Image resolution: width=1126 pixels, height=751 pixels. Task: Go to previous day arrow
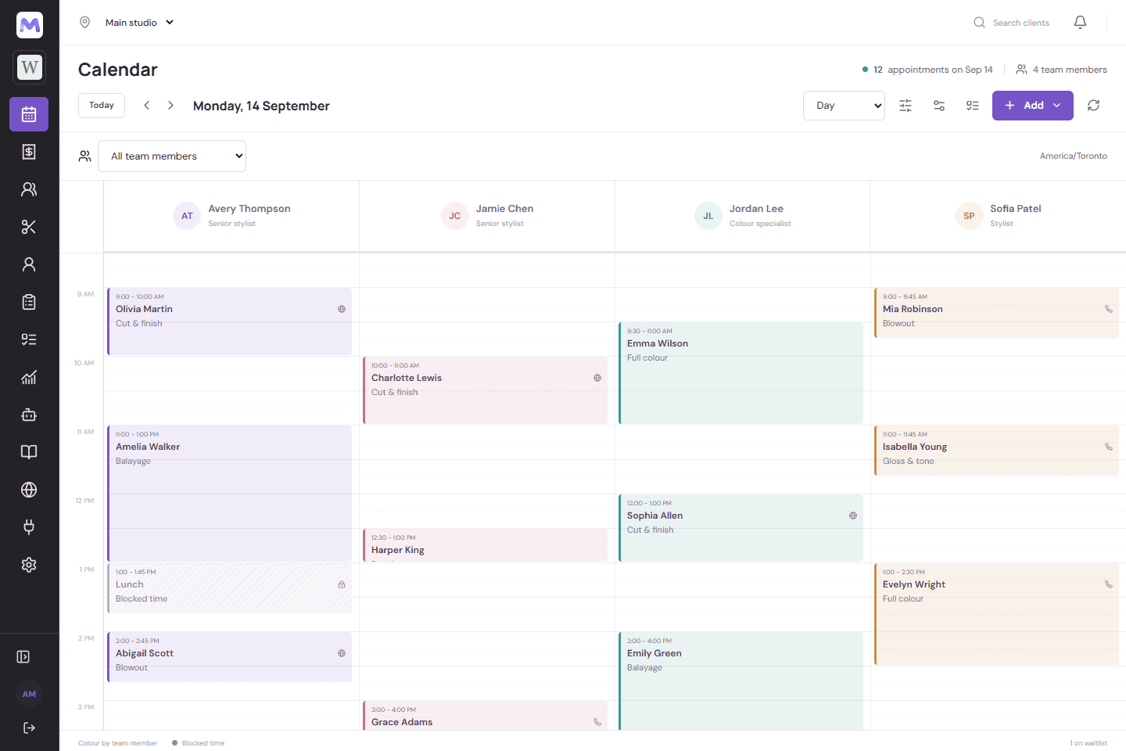point(146,106)
